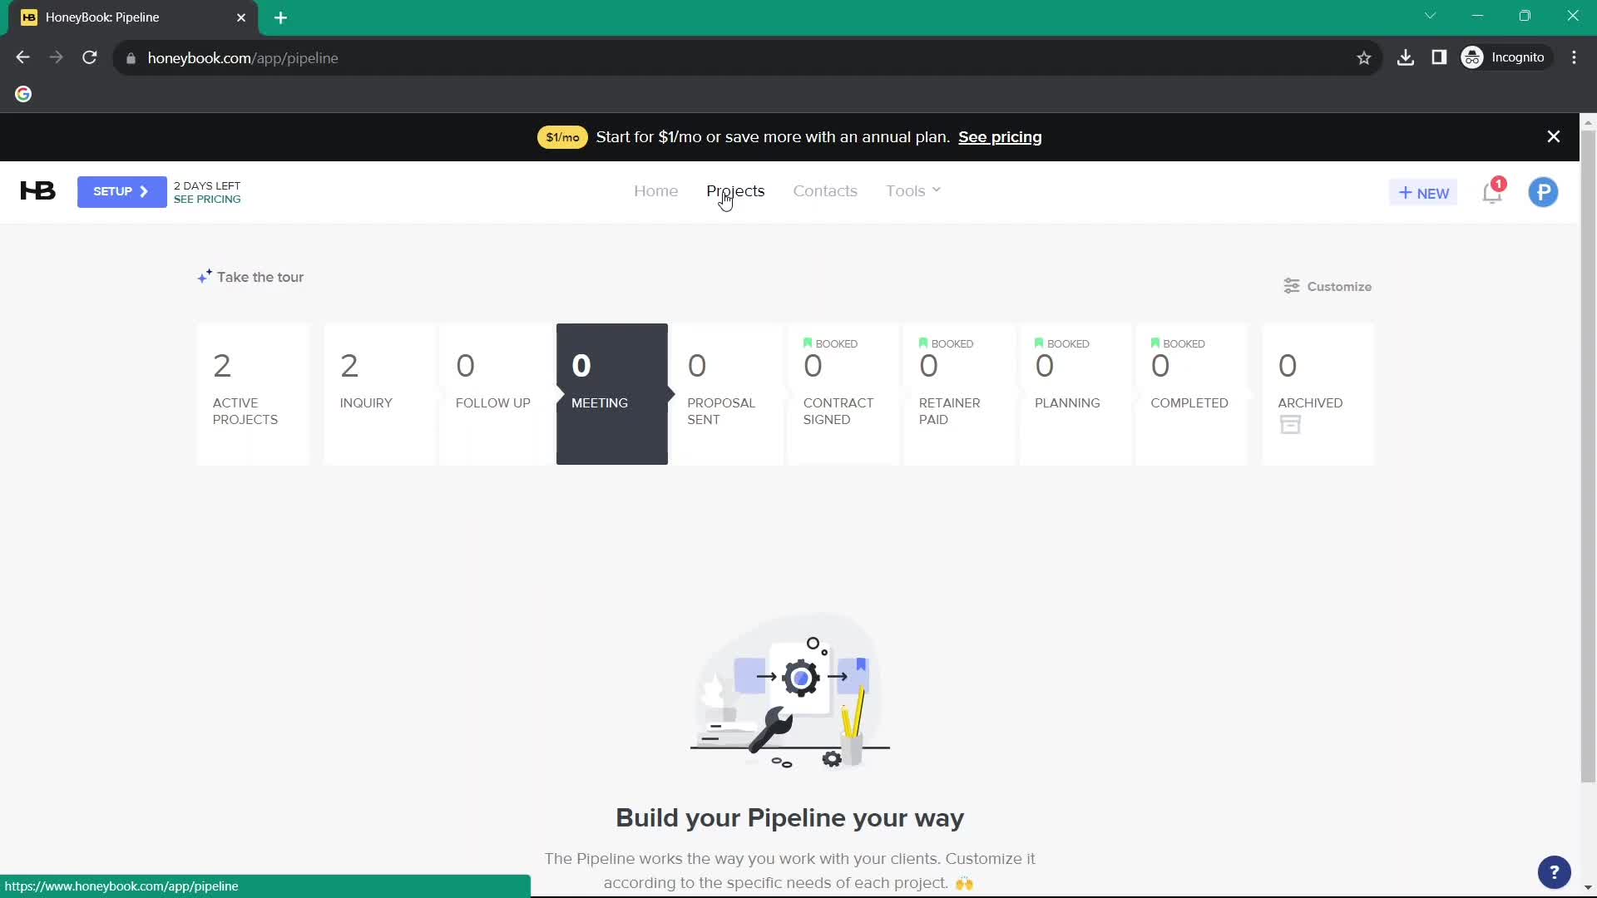
Task: Open a new browser tab
Action: (x=280, y=17)
